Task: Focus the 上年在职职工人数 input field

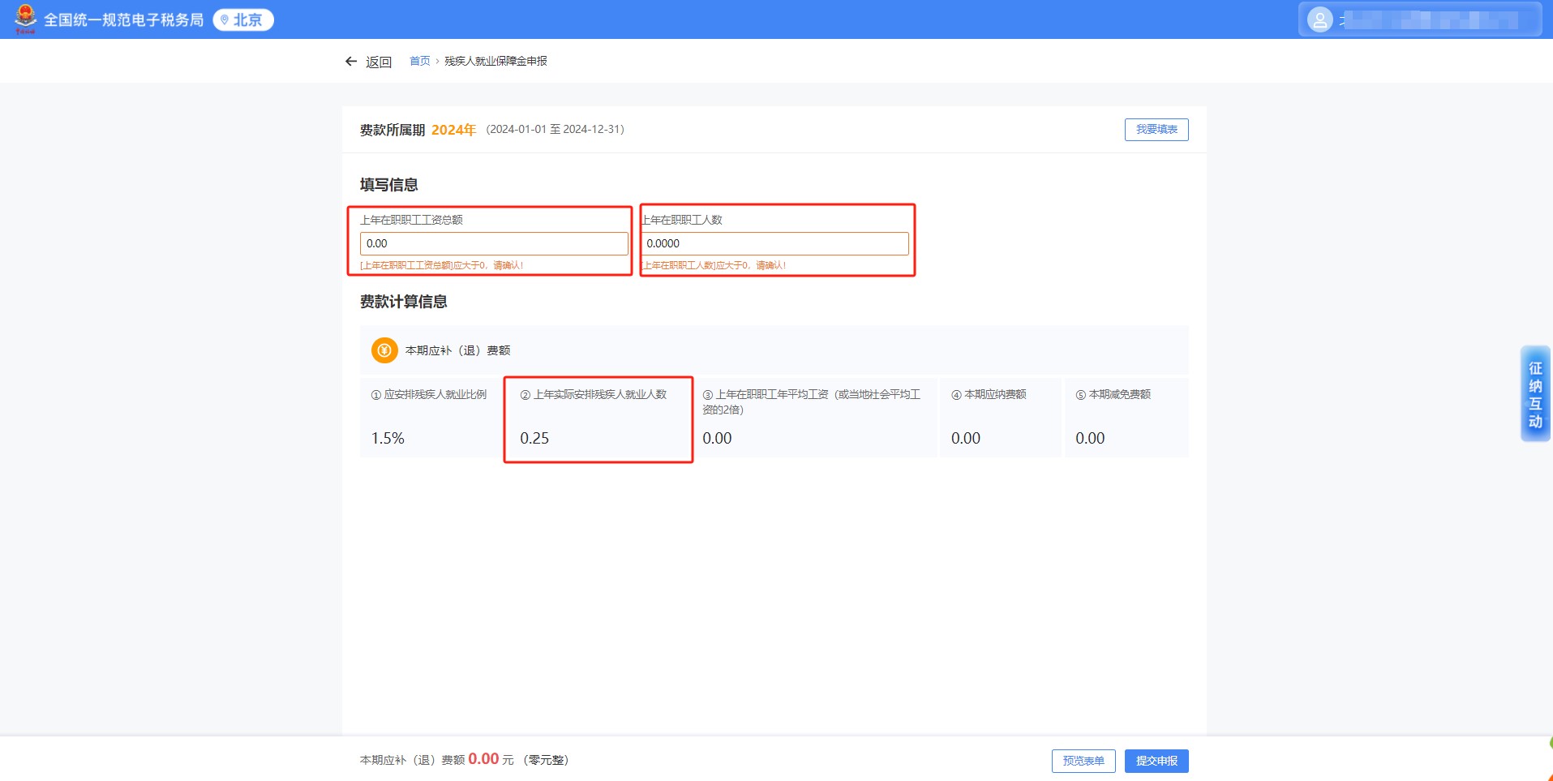Action: pyautogui.click(x=774, y=243)
